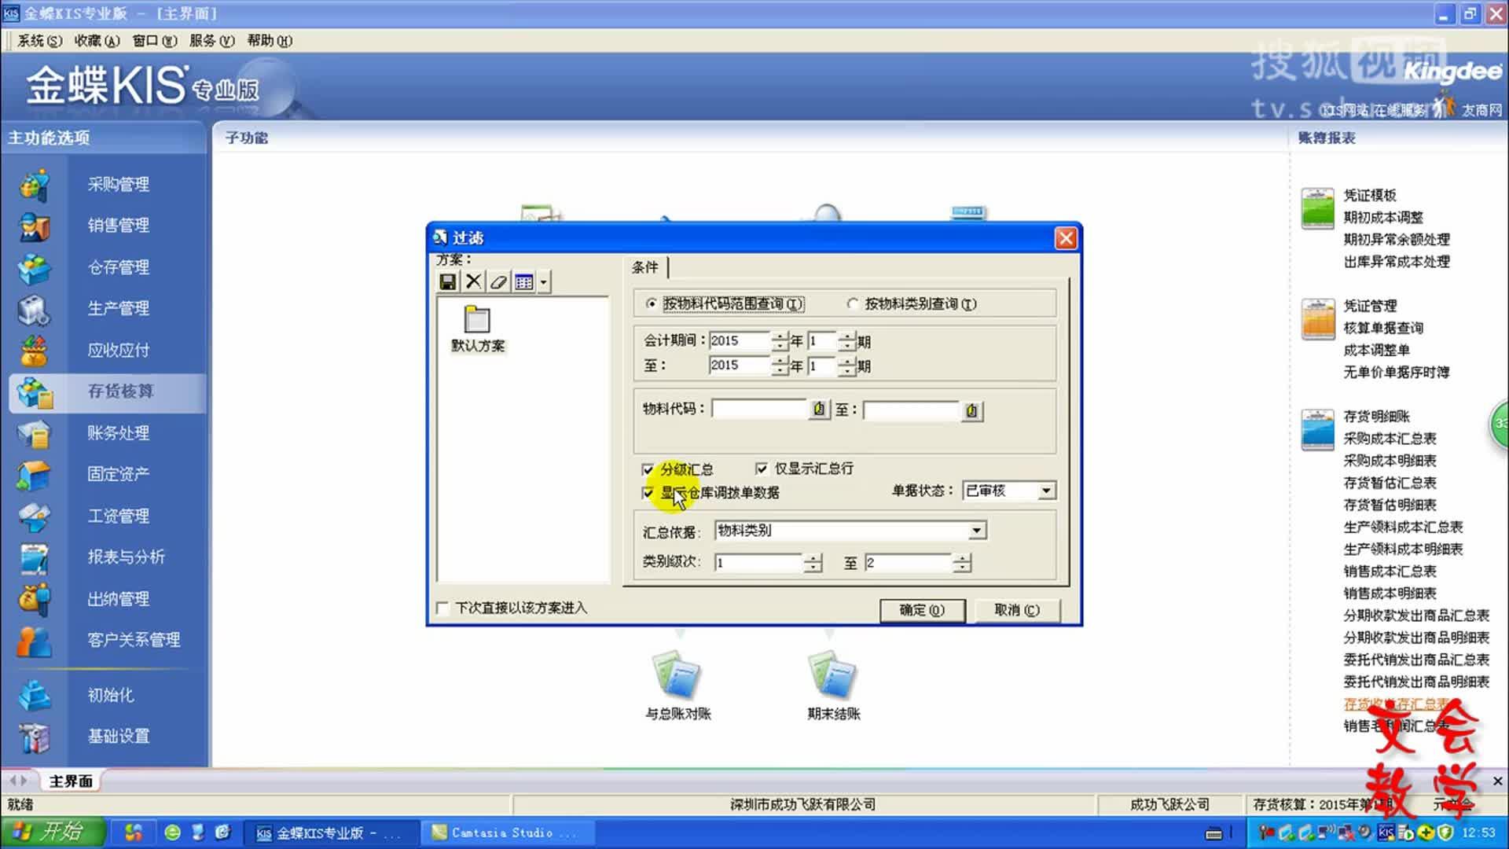Click the 确定 button
1509x849 pixels.
coord(921,610)
